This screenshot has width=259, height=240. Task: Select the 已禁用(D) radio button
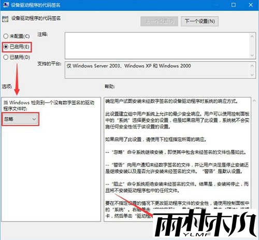6,57
